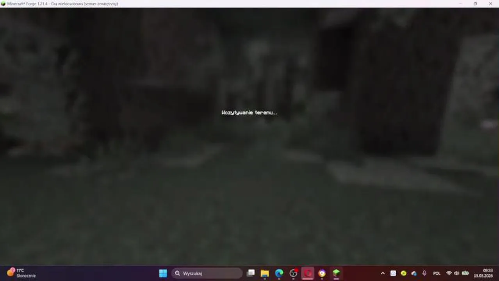Click the yellow-green round tray icon

[404, 273]
